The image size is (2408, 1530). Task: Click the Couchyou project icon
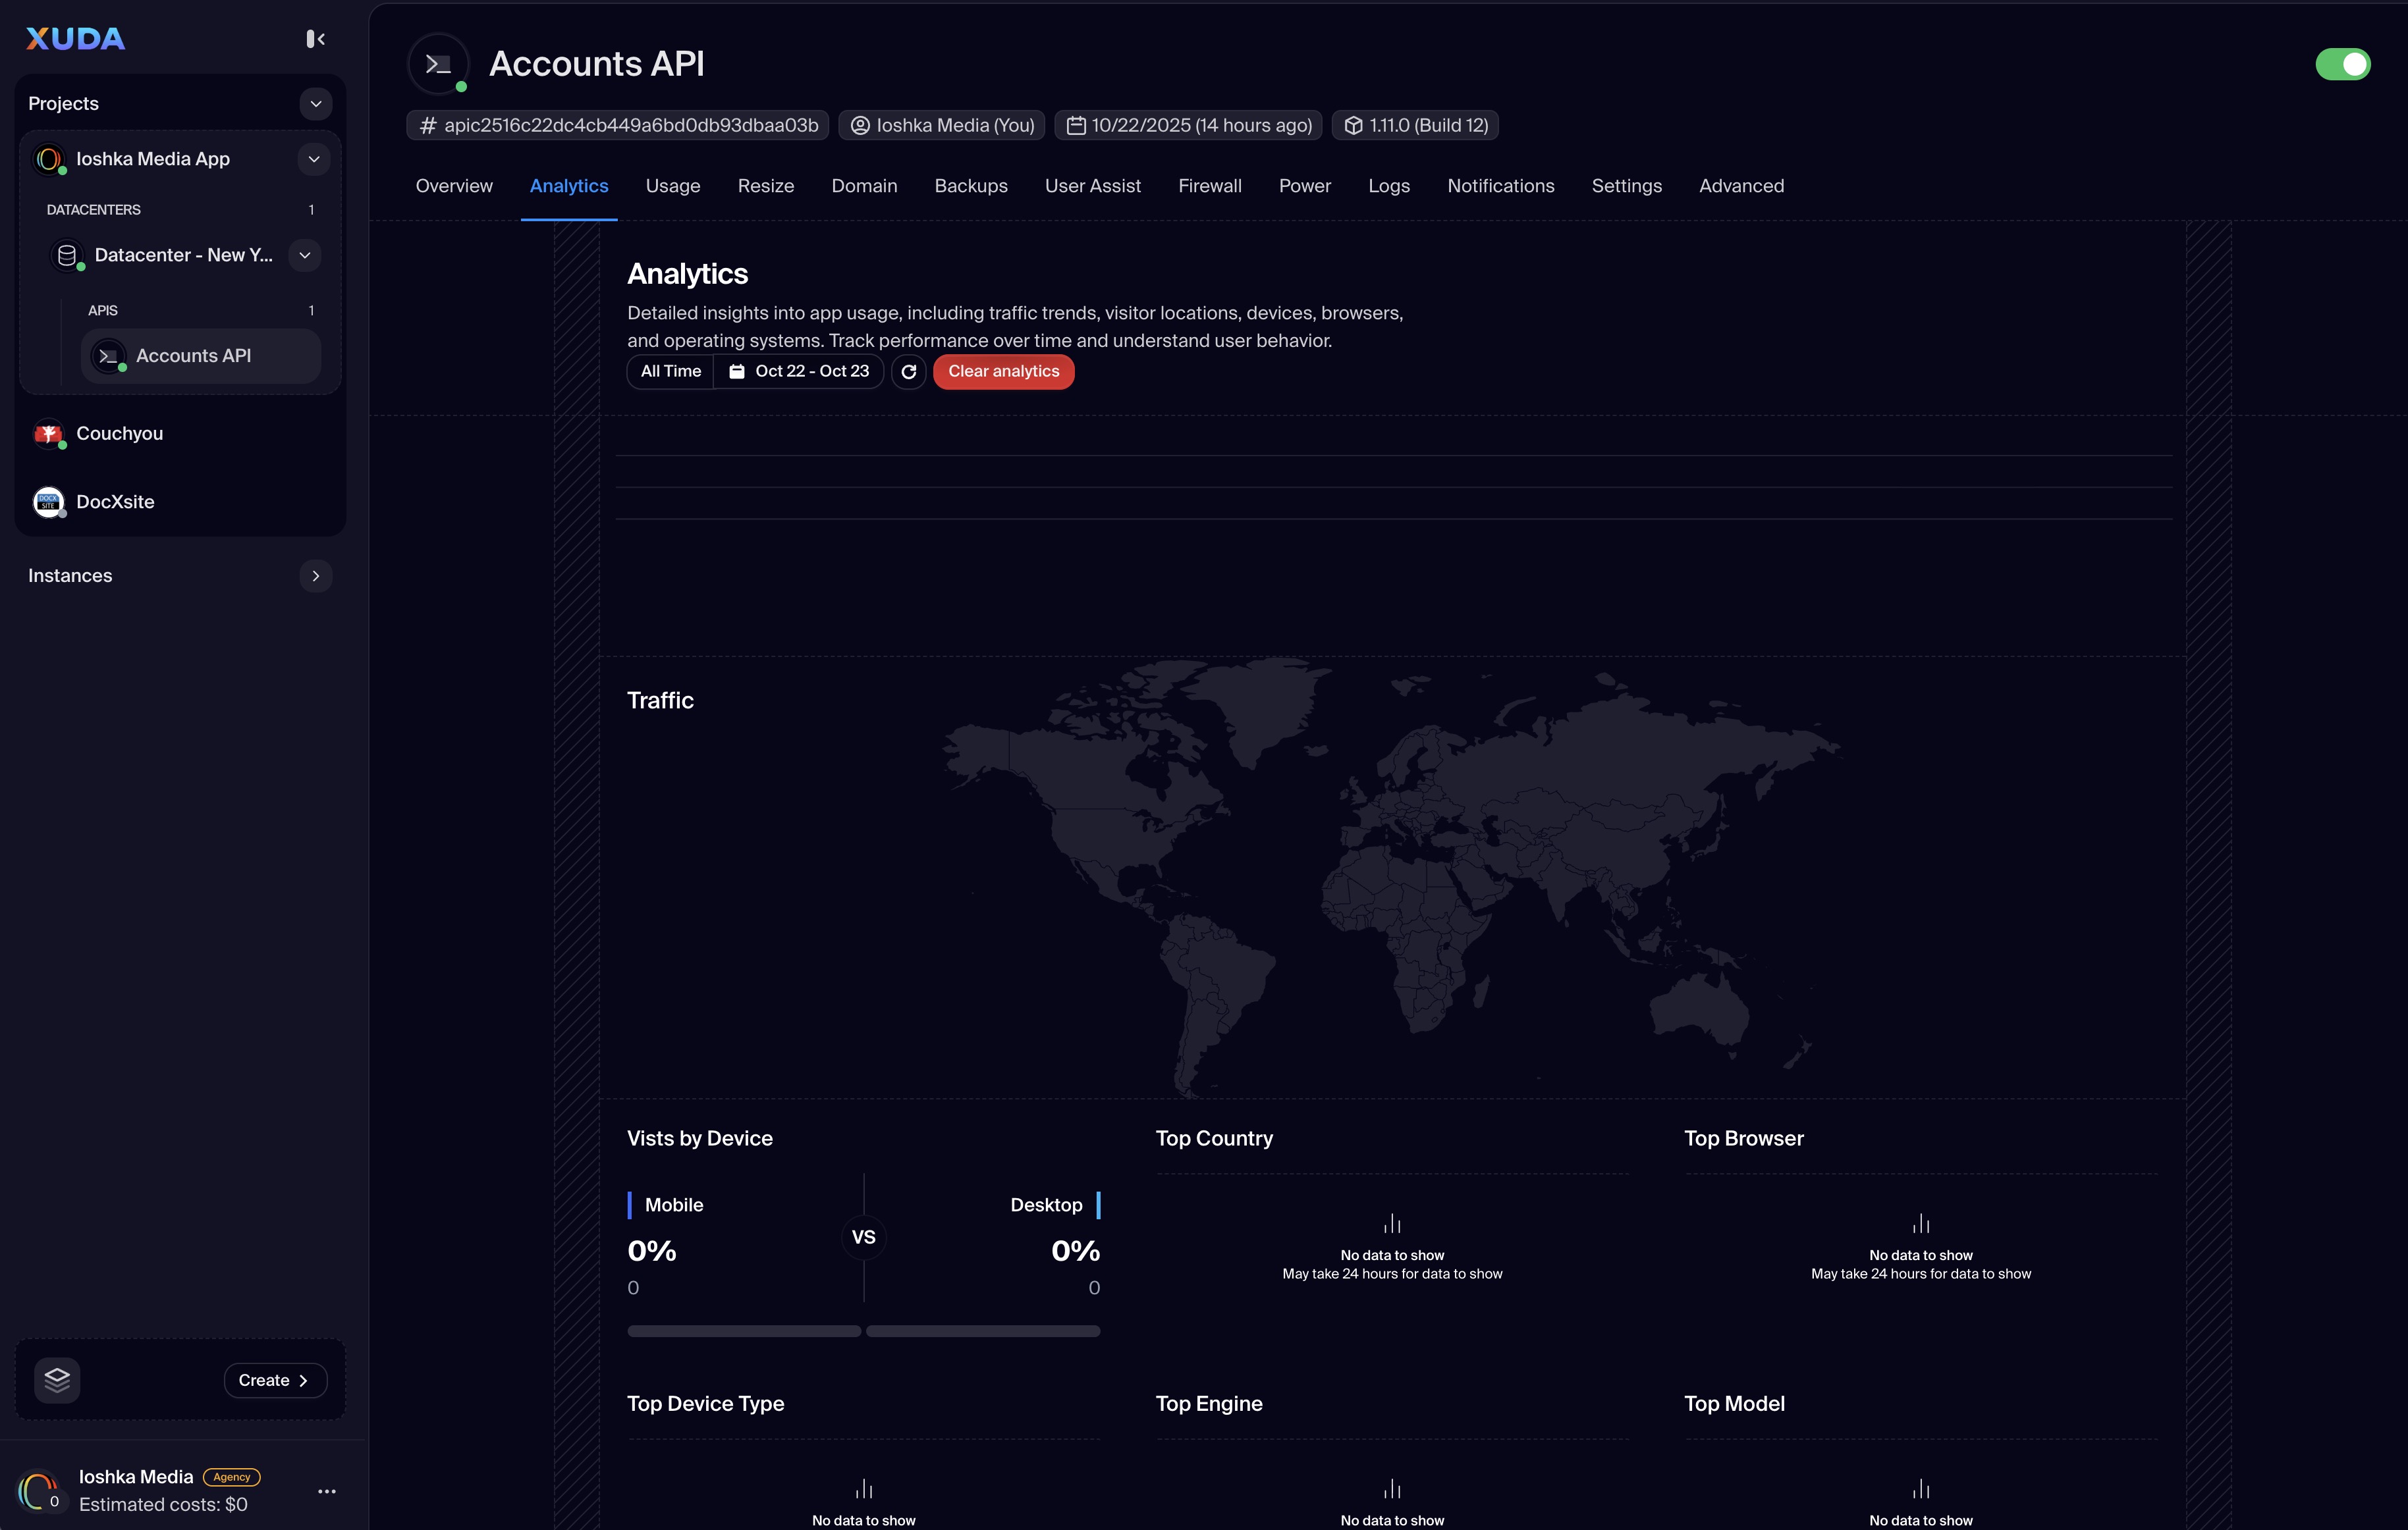(x=48, y=434)
